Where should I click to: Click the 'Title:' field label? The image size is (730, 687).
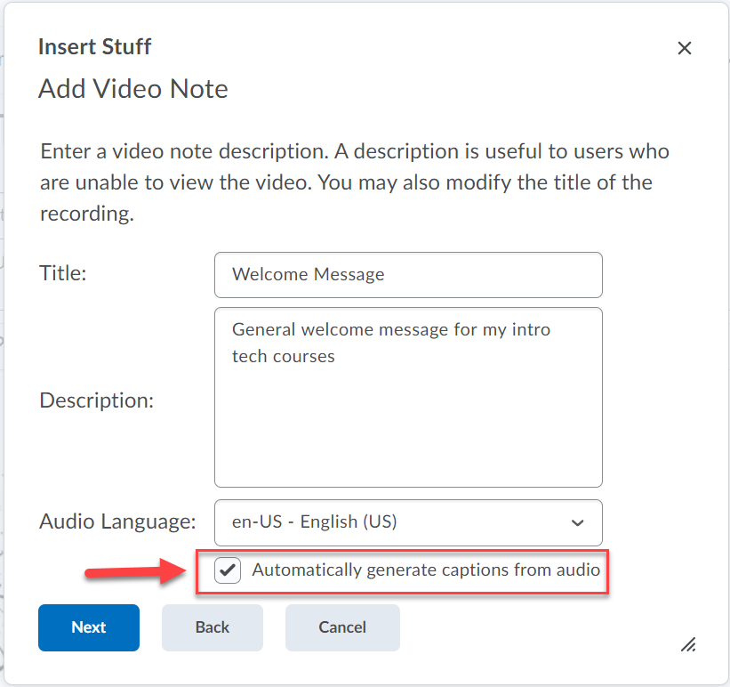(63, 274)
